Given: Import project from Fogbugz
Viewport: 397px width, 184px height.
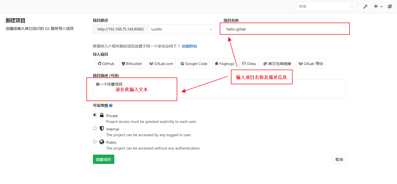Looking at the screenshot, I should (224, 64).
